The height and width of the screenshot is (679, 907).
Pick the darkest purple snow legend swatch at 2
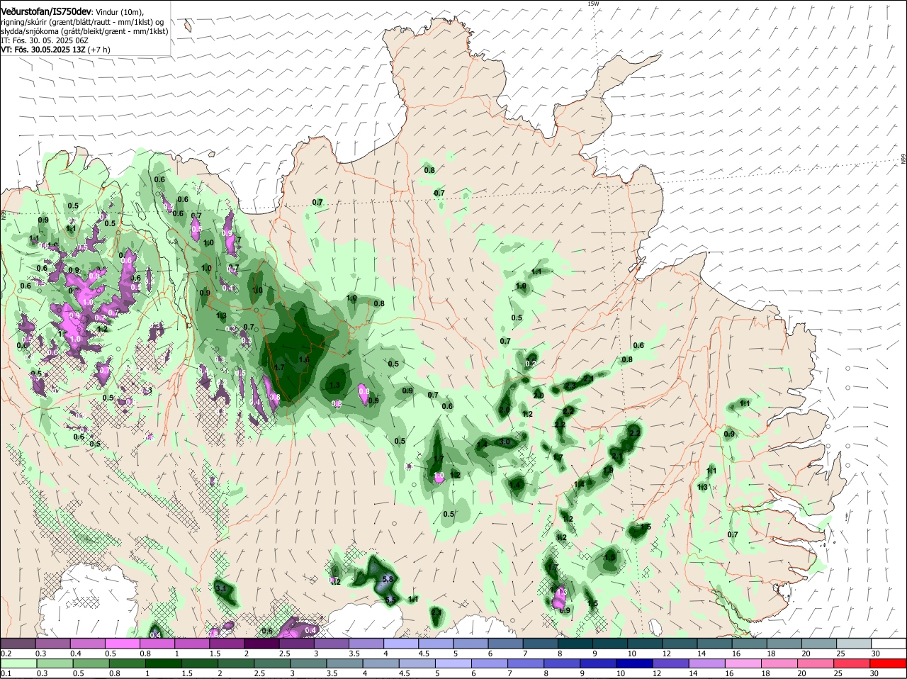pos(261,643)
